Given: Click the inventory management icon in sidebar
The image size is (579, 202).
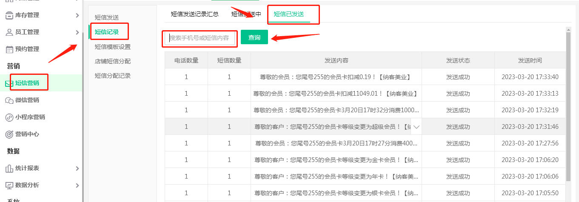Looking at the screenshot, I should click(x=9, y=15).
